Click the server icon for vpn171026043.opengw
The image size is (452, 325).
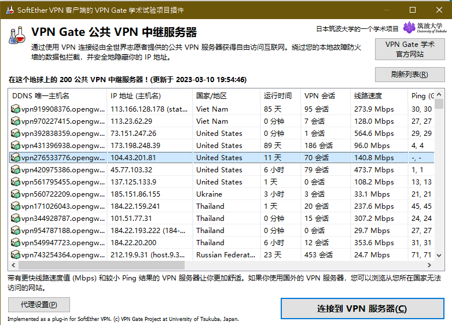[x=15, y=206]
